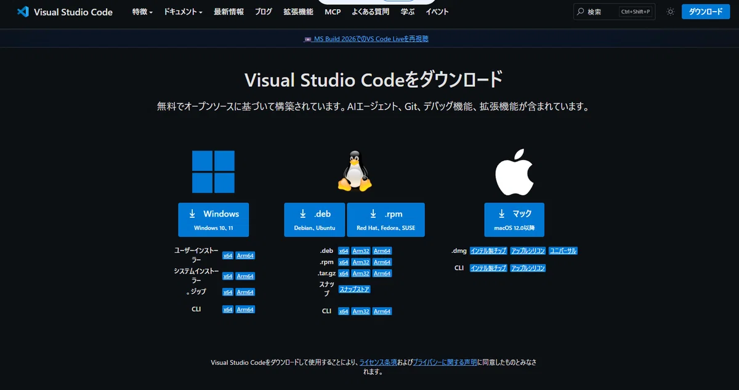The height and width of the screenshot is (390, 739).
Task: Open よくある質問 page
Action: pos(371,12)
